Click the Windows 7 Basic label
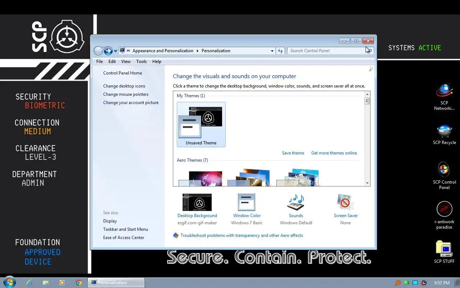The image size is (460, 288). (x=247, y=223)
